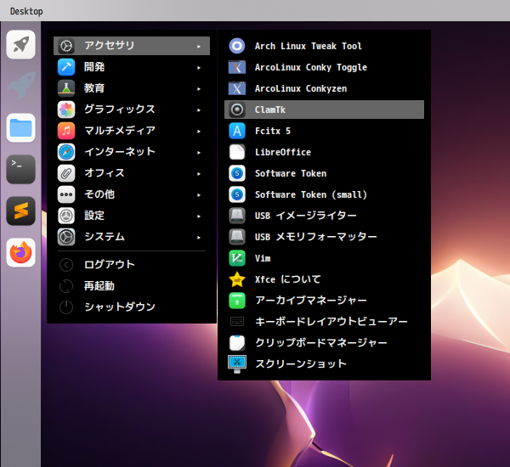
Task: Select シャットダウン to shut down
Action: (x=132, y=307)
